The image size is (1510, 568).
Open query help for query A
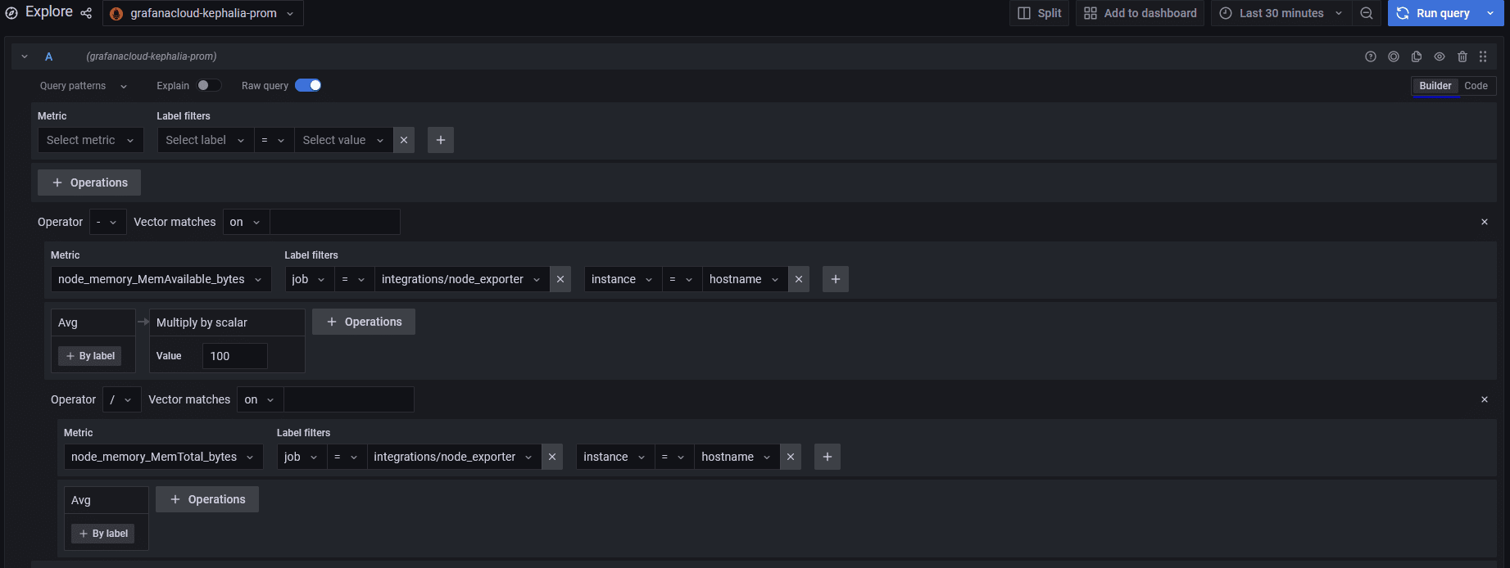[1371, 56]
